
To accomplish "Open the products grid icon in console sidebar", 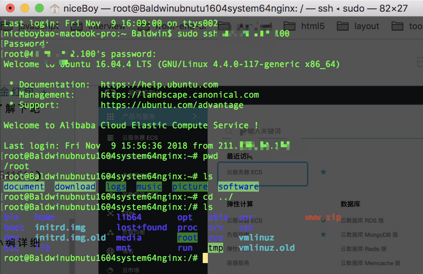I will coord(110,117).
